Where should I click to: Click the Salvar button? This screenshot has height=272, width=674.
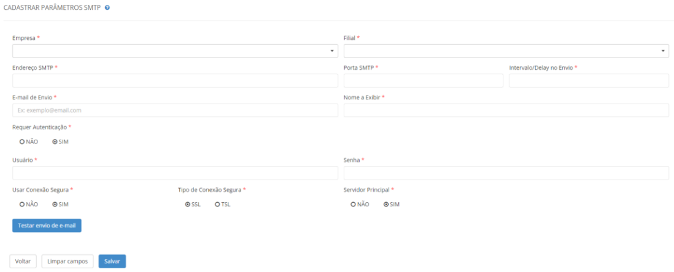coord(112,262)
